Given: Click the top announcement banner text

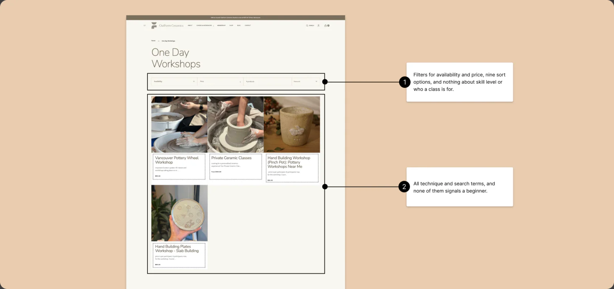Looking at the screenshot, I should click(x=236, y=18).
